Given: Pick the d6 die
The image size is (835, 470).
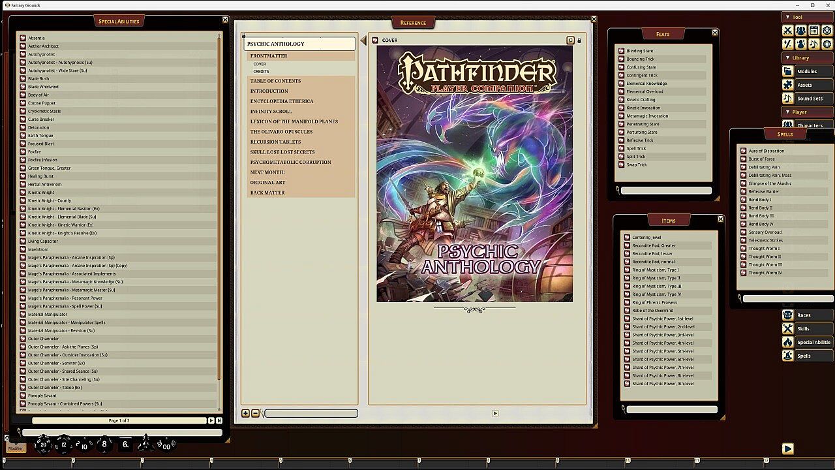Looking at the screenshot, I should [x=125, y=445].
